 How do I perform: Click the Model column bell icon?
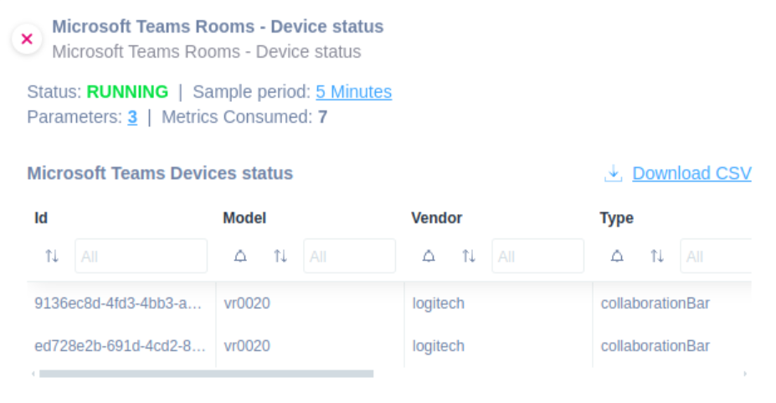click(240, 256)
